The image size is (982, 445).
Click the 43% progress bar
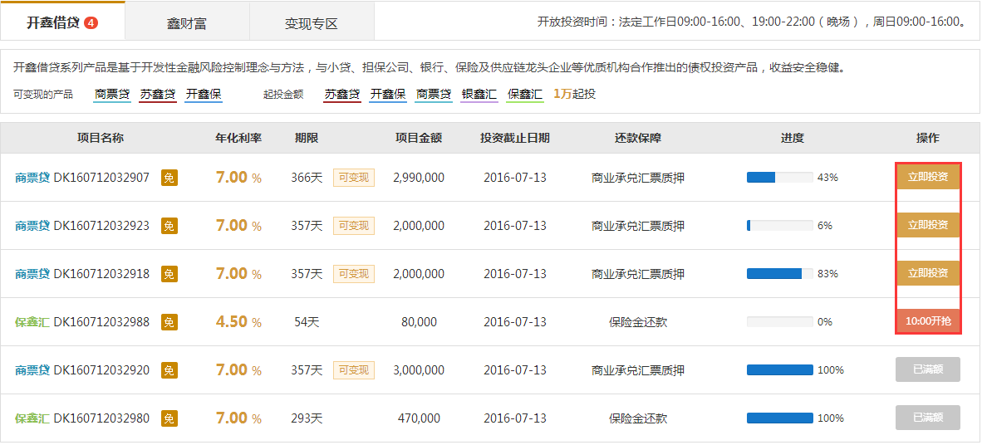(779, 178)
